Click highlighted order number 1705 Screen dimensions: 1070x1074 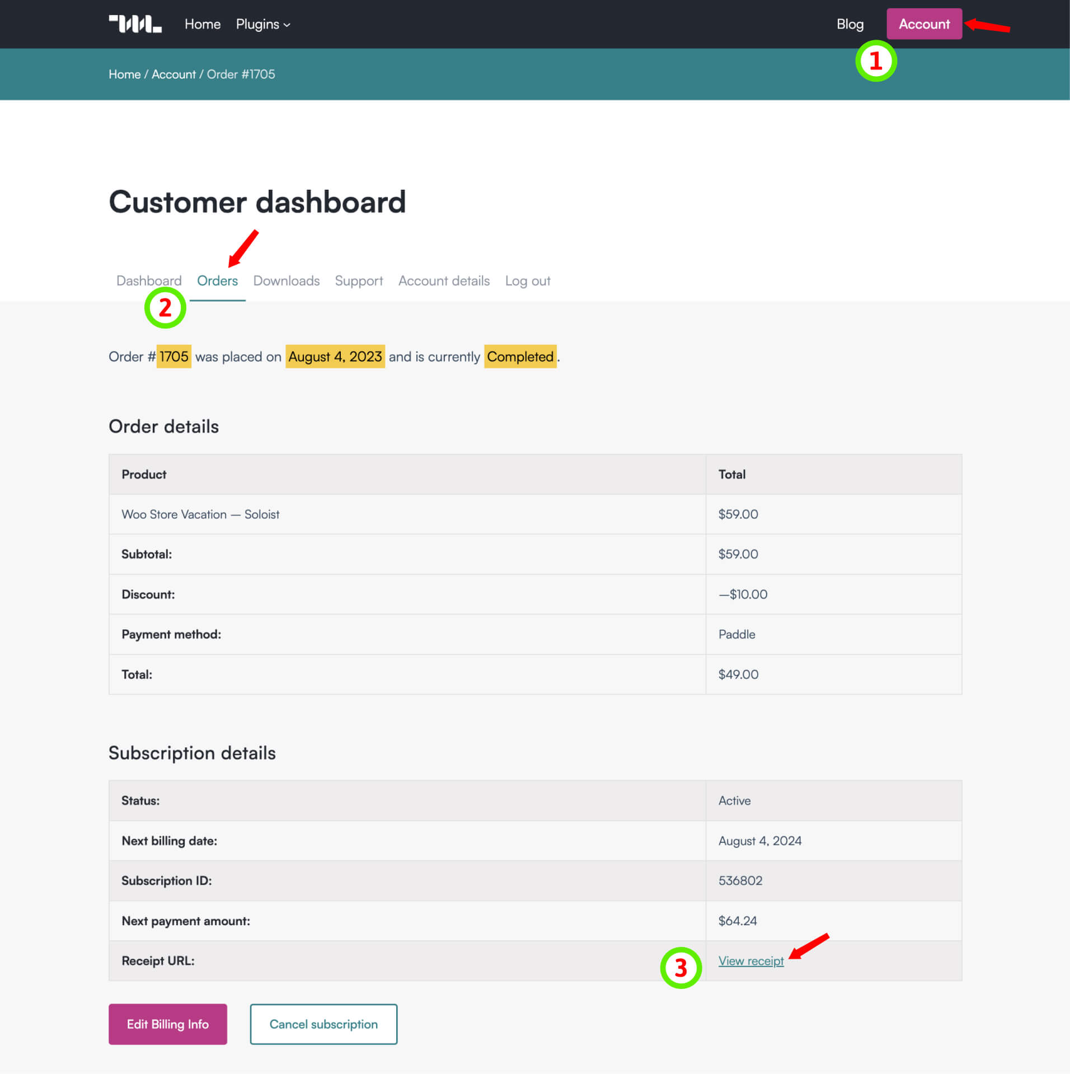(173, 357)
